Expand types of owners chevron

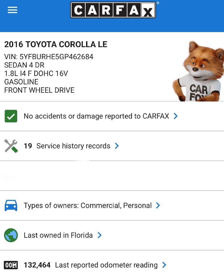pos(158,205)
